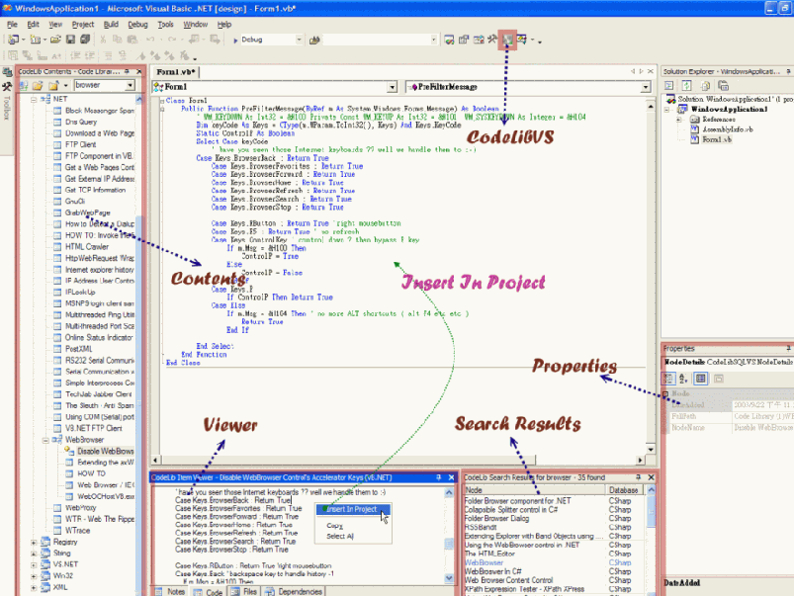Open the Build menu
The image size is (794, 596).
(111, 25)
